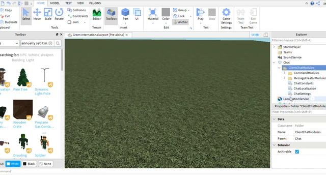The height and width of the screenshot is (183, 326).
Task: Toggle the Constraints option
Action: tap(78, 16)
